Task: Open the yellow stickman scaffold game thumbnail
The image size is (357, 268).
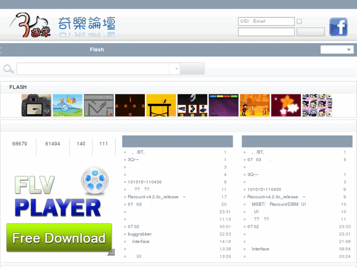Action: click(x=161, y=105)
